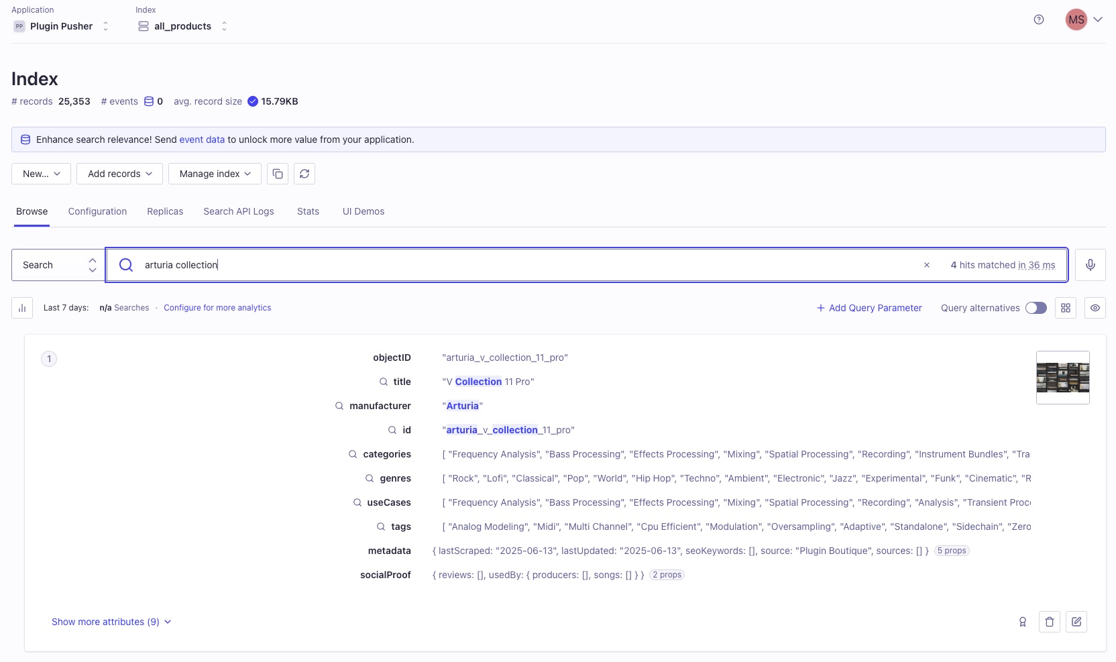Click the manufacturer value Arturia
This screenshot has height=662, width=1116.
coord(463,406)
